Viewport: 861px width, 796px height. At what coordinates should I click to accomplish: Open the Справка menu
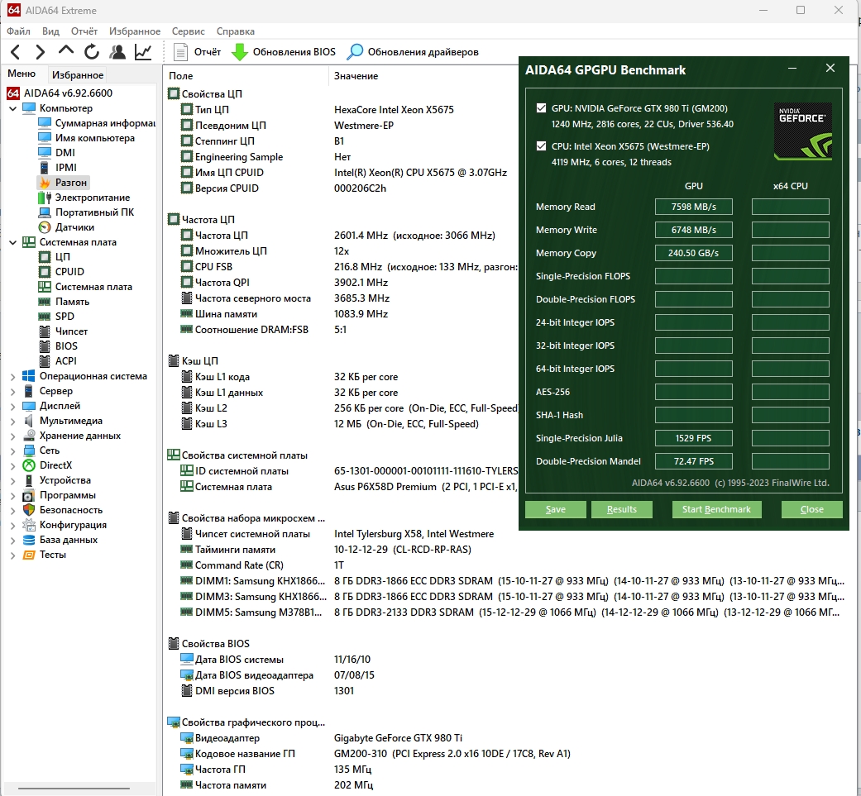click(x=235, y=31)
